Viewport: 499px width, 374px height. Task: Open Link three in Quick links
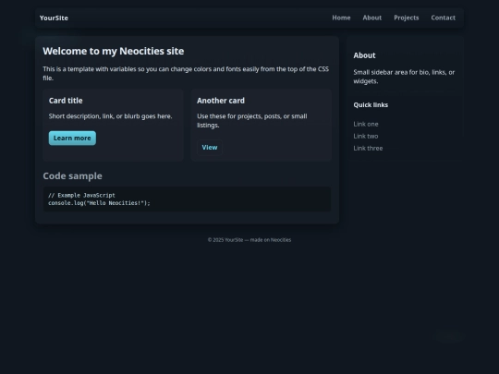[x=368, y=148]
